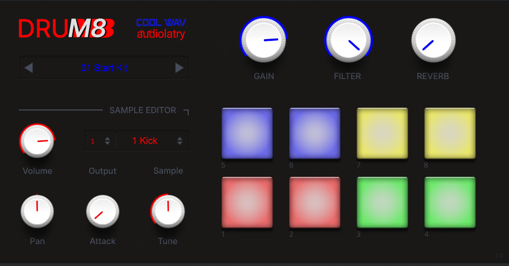The width and height of the screenshot is (509, 266).
Task: Click the Volume label text
Action: [x=37, y=171]
